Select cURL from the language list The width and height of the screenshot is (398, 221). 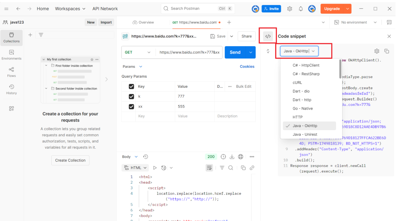[x=309, y=82]
